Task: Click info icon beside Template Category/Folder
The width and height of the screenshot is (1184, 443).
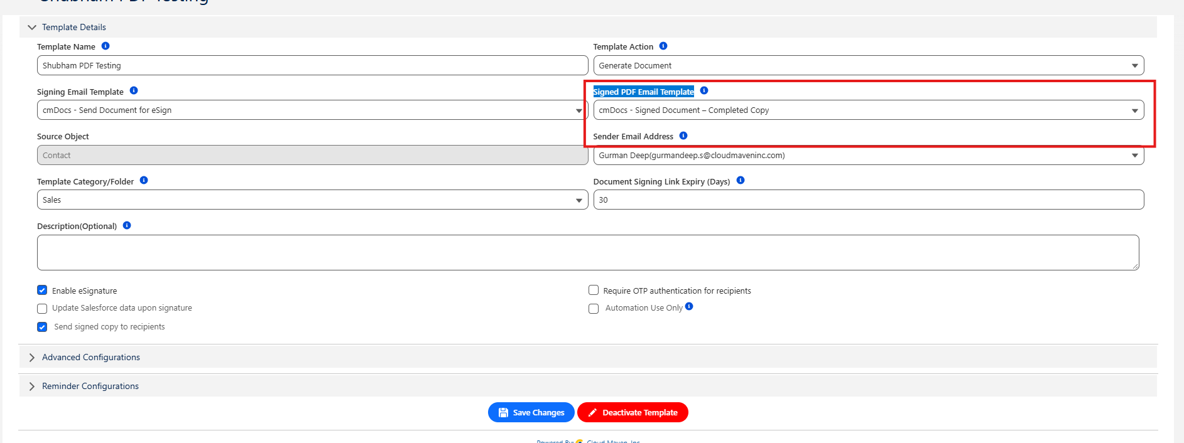Action: tap(144, 180)
